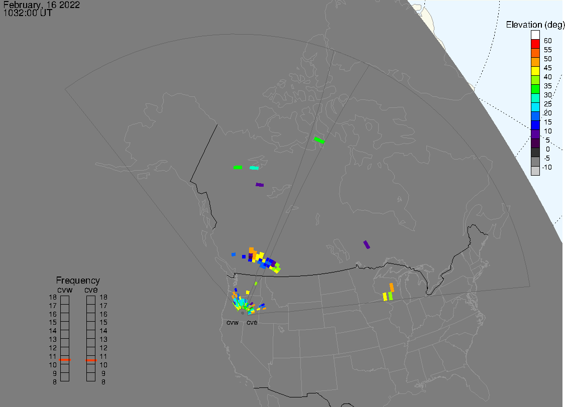Click the red marker on cvw frequency bar

point(65,360)
